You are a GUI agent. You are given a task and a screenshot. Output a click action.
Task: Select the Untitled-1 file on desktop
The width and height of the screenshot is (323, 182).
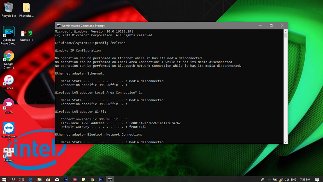(x=26, y=35)
